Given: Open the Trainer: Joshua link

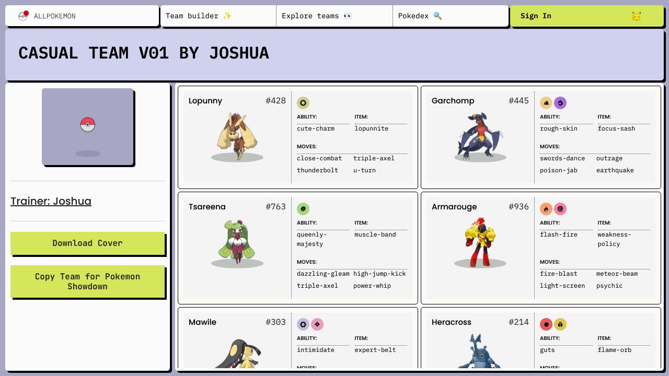Looking at the screenshot, I should [51, 201].
